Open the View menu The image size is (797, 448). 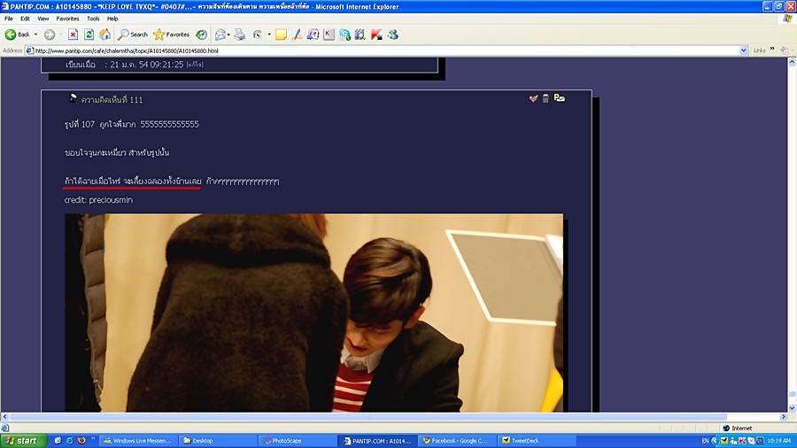pos(43,19)
